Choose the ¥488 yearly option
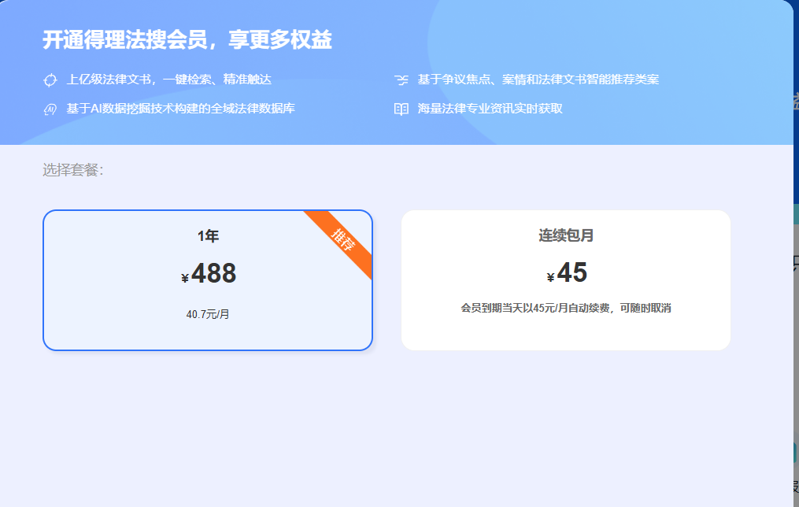This screenshot has height=507, width=799. click(209, 274)
